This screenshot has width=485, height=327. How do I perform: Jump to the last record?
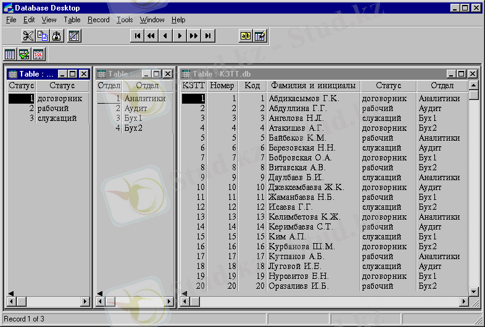point(209,36)
